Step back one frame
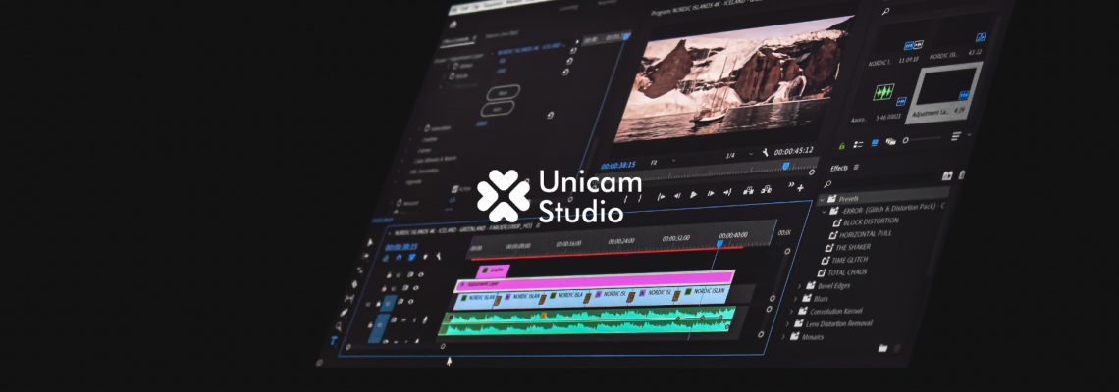1119x392 pixels. click(678, 195)
